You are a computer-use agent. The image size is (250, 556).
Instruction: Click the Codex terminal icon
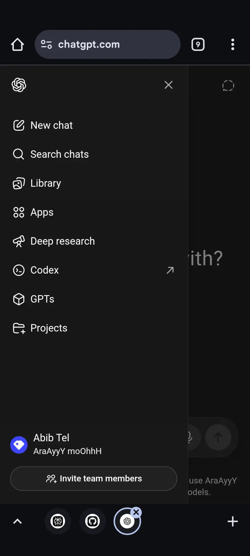pos(19,270)
